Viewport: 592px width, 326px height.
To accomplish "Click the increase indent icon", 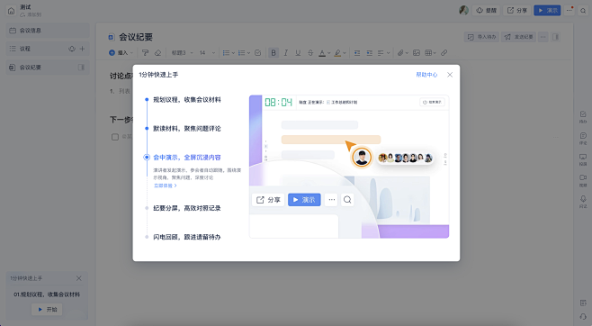I will 370,53.
